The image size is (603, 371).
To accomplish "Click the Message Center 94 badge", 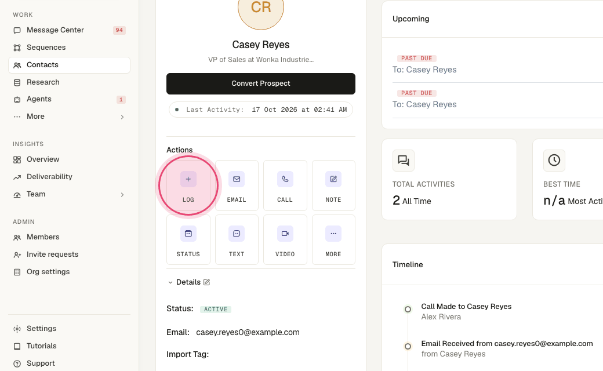I will [x=119, y=30].
